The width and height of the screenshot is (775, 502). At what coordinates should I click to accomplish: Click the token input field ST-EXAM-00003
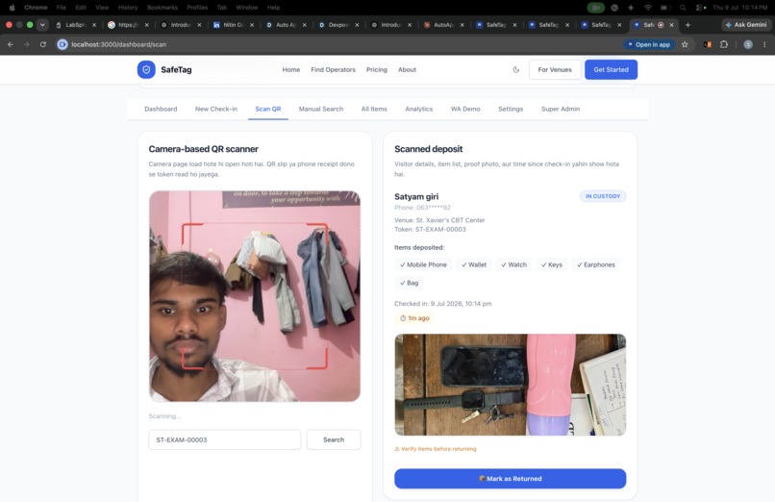(224, 439)
